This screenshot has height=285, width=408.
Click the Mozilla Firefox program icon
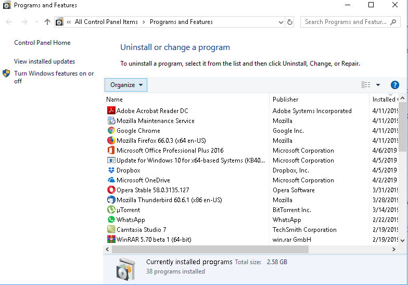tap(111, 140)
